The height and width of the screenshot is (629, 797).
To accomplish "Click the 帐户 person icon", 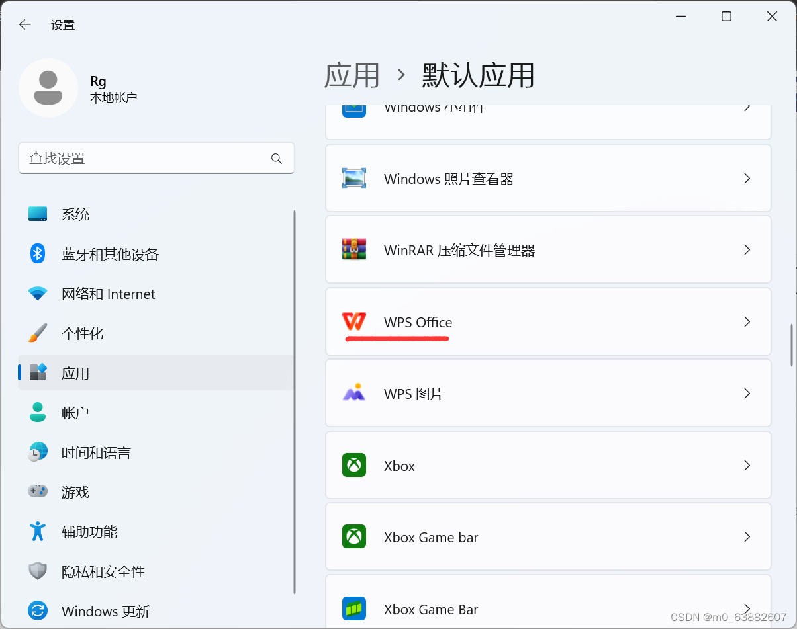I will [38, 413].
